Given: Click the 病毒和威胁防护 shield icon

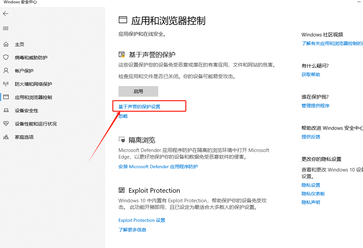Looking at the screenshot, I should 6,58.
